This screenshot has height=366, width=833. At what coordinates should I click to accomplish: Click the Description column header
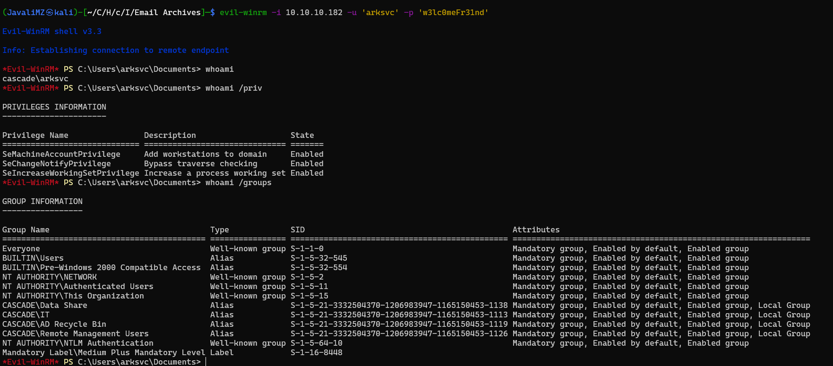[170, 135]
